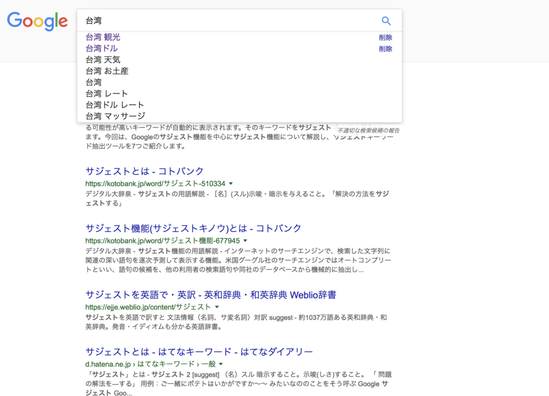Click URL kotobank.jp/word/サジェスト-510334
Screen dimensions: 549x396
point(155,184)
